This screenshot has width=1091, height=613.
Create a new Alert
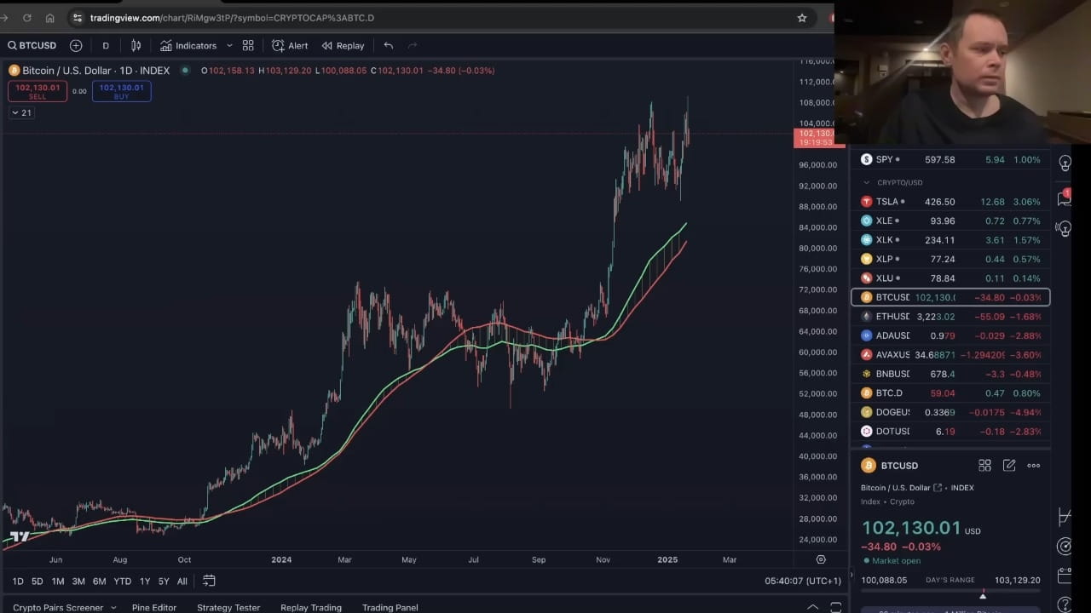(290, 45)
